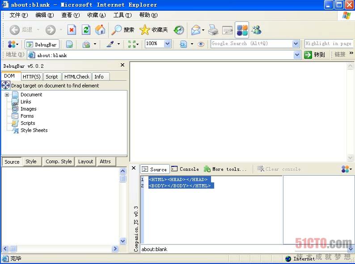This screenshot has height=264, width=355.
Task: Open the 编辑(E) menu
Action: (45, 15)
